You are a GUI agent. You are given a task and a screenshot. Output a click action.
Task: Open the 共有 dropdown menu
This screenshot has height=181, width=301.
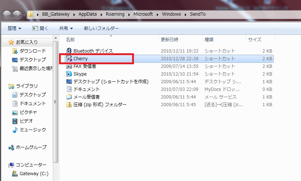coord(66,28)
